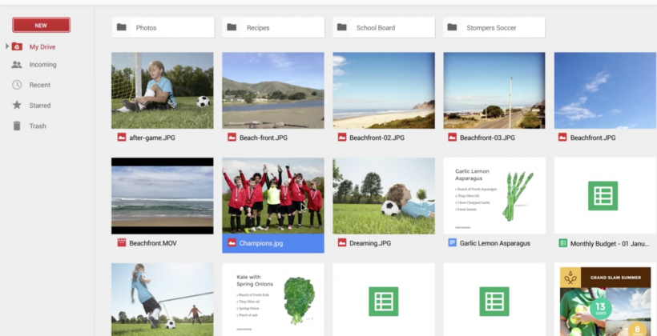Screen dimensions: 657x336
Task: Click the Sheets icon beside Monthly Budget
Action: point(563,242)
